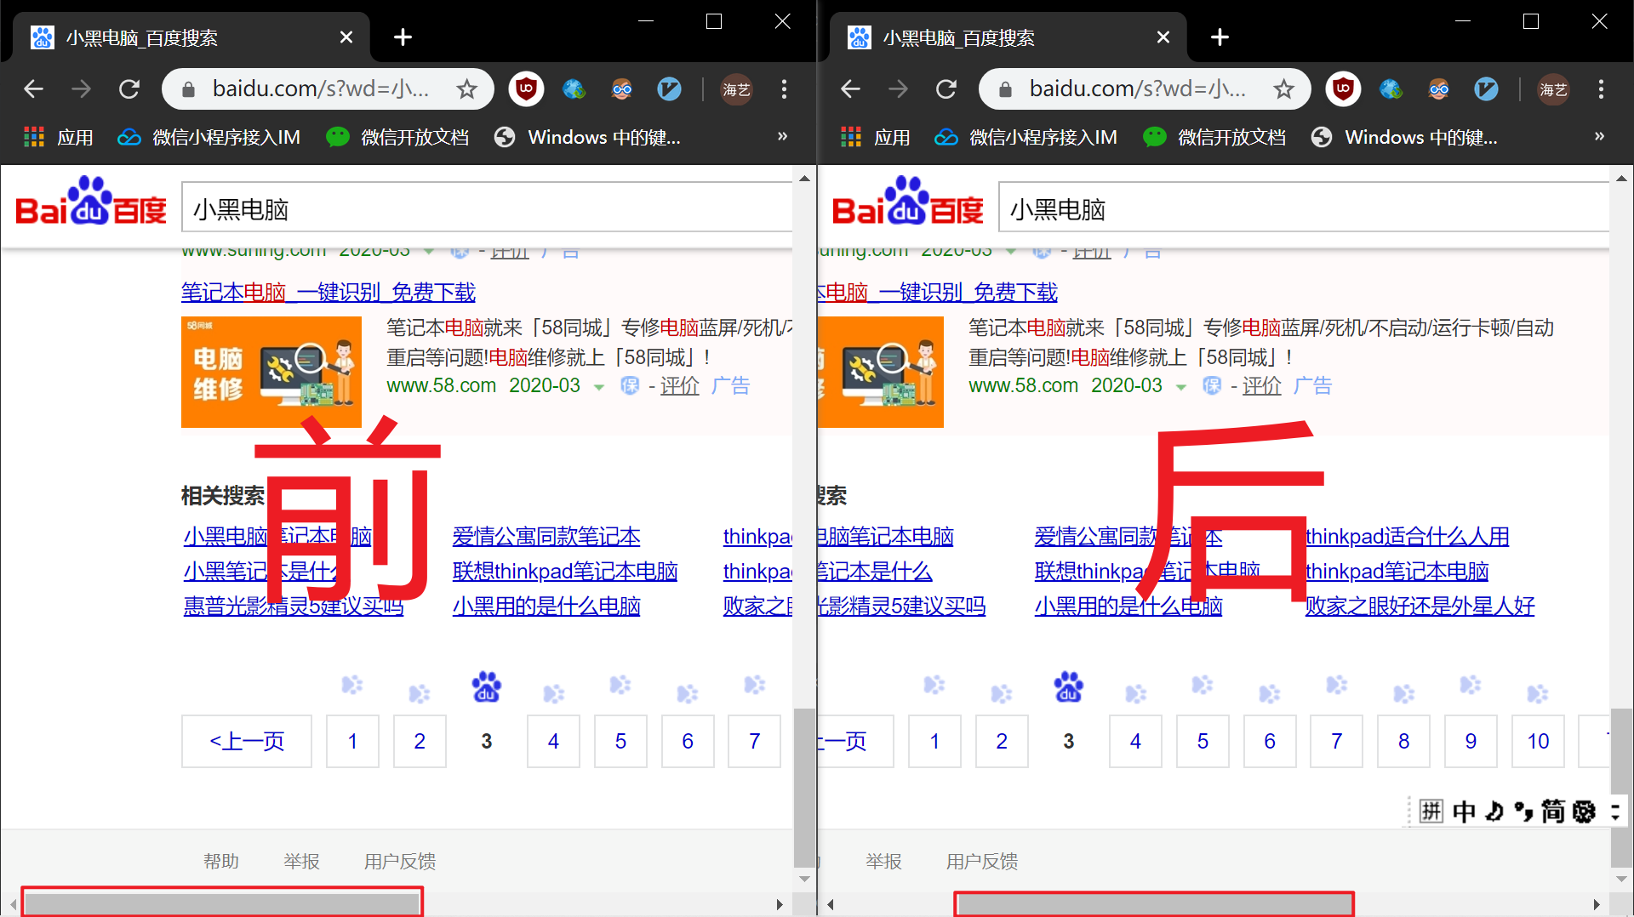Click the horizontal scrollbar thumb in the left window
Screen dimensions: 1634x917
(222, 903)
